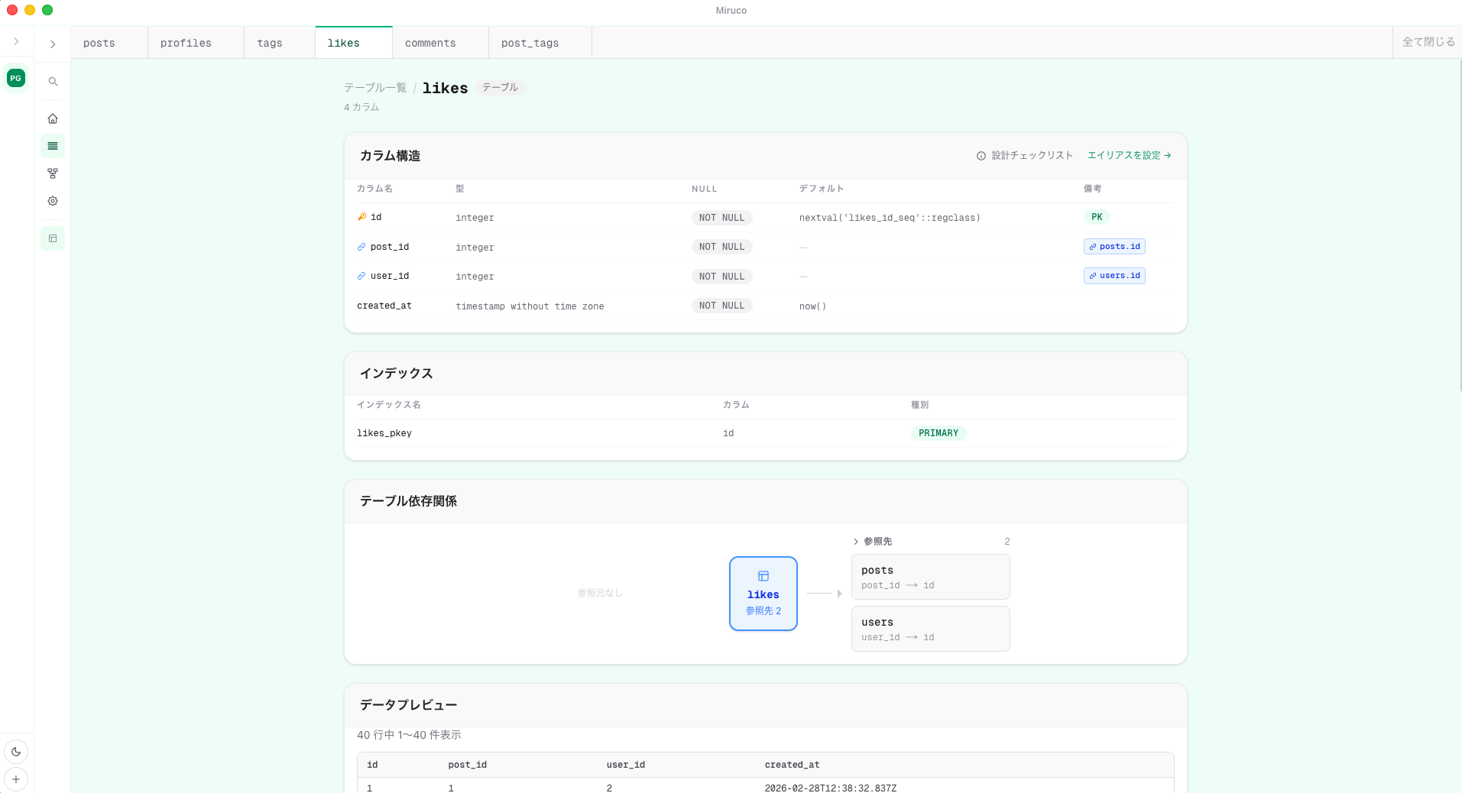This screenshot has width=1462, height=793.
Task: Select the table list sidebar icon
Action: point(52,145)
